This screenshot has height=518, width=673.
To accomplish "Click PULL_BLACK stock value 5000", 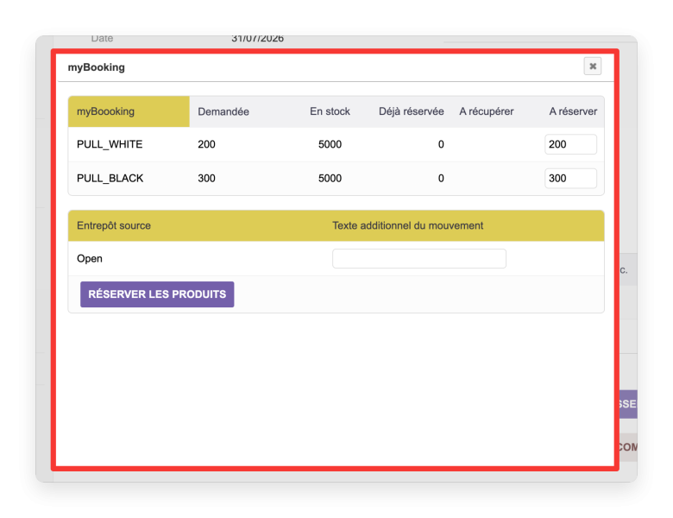I will (330, 178).
